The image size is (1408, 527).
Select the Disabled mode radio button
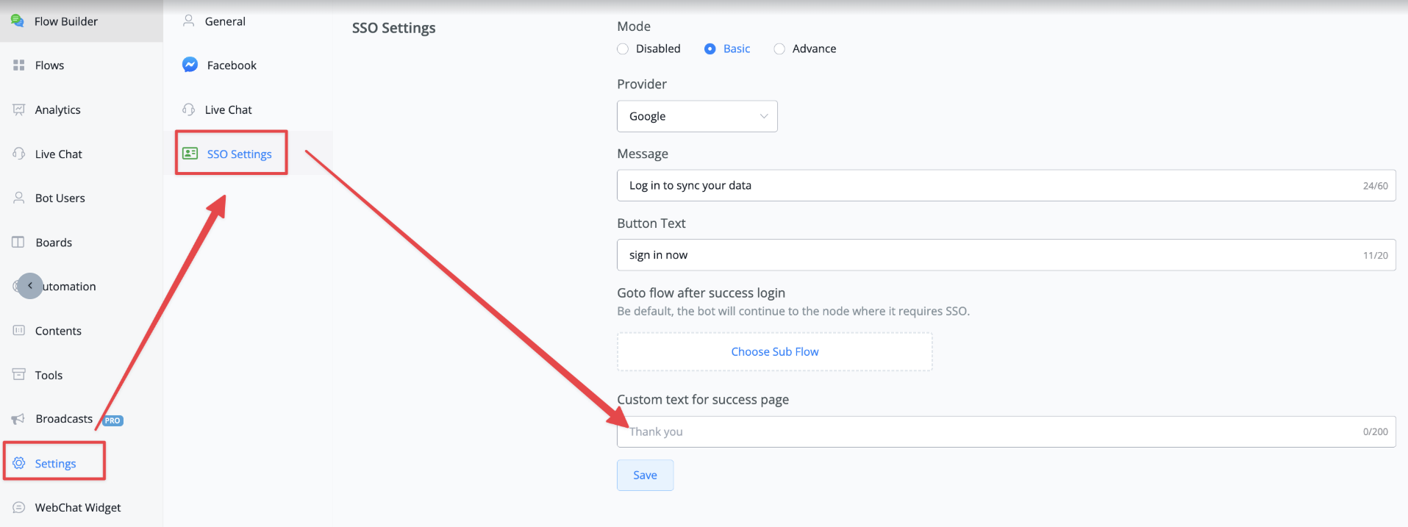623,49
